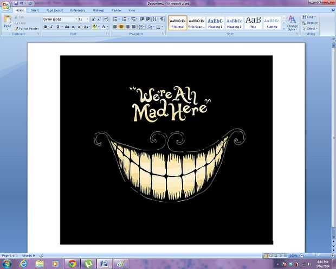
Task: Open uTorrent from the taskbar
Action: tap(88, 264)
